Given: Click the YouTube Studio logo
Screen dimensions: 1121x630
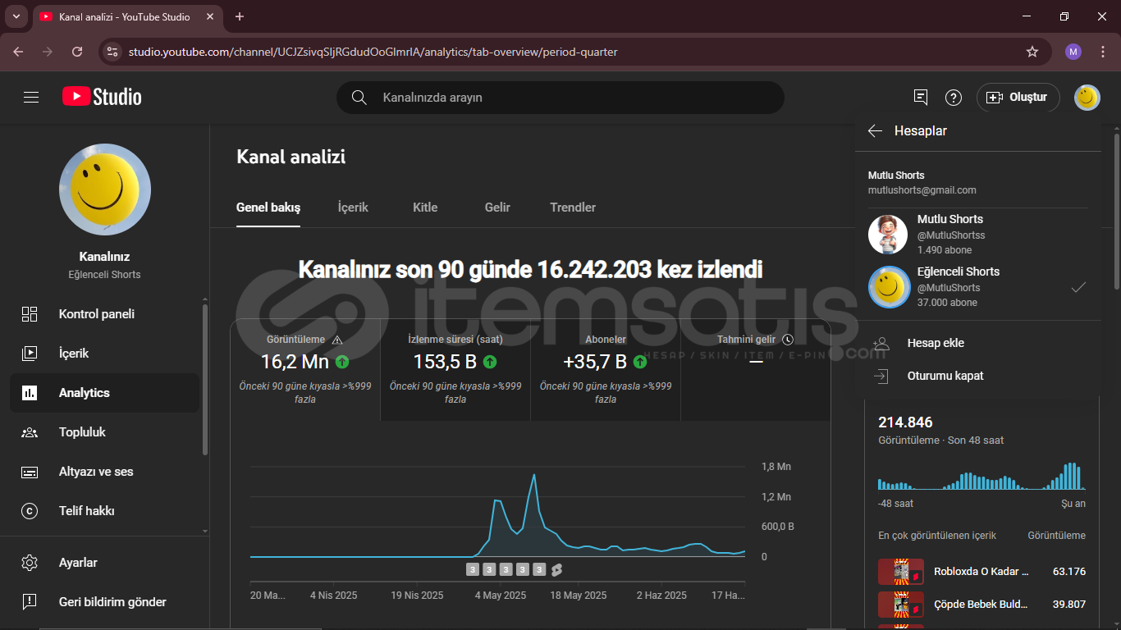Looking at the screenshot, I should tap(102, 97).
